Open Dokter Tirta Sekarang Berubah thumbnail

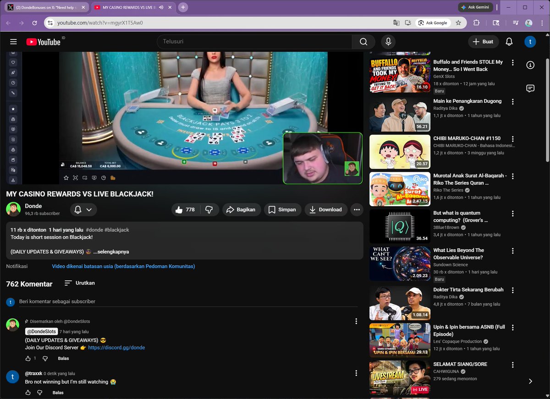click(400, 303)
